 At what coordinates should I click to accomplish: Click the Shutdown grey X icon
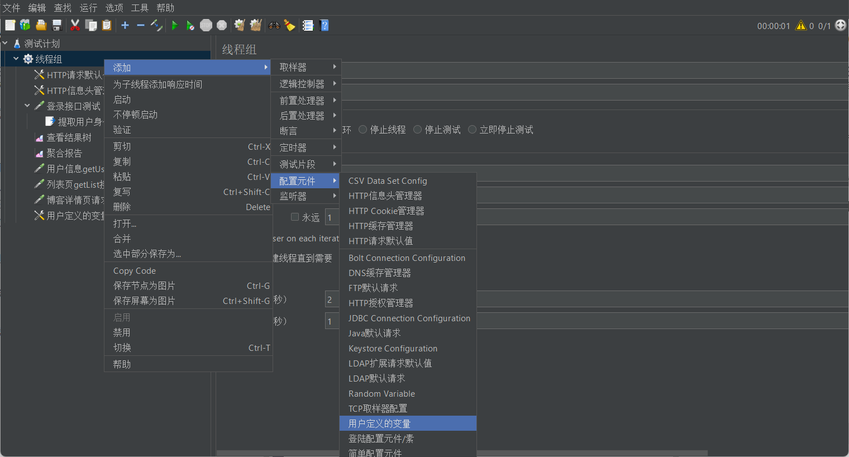[222, 25]
